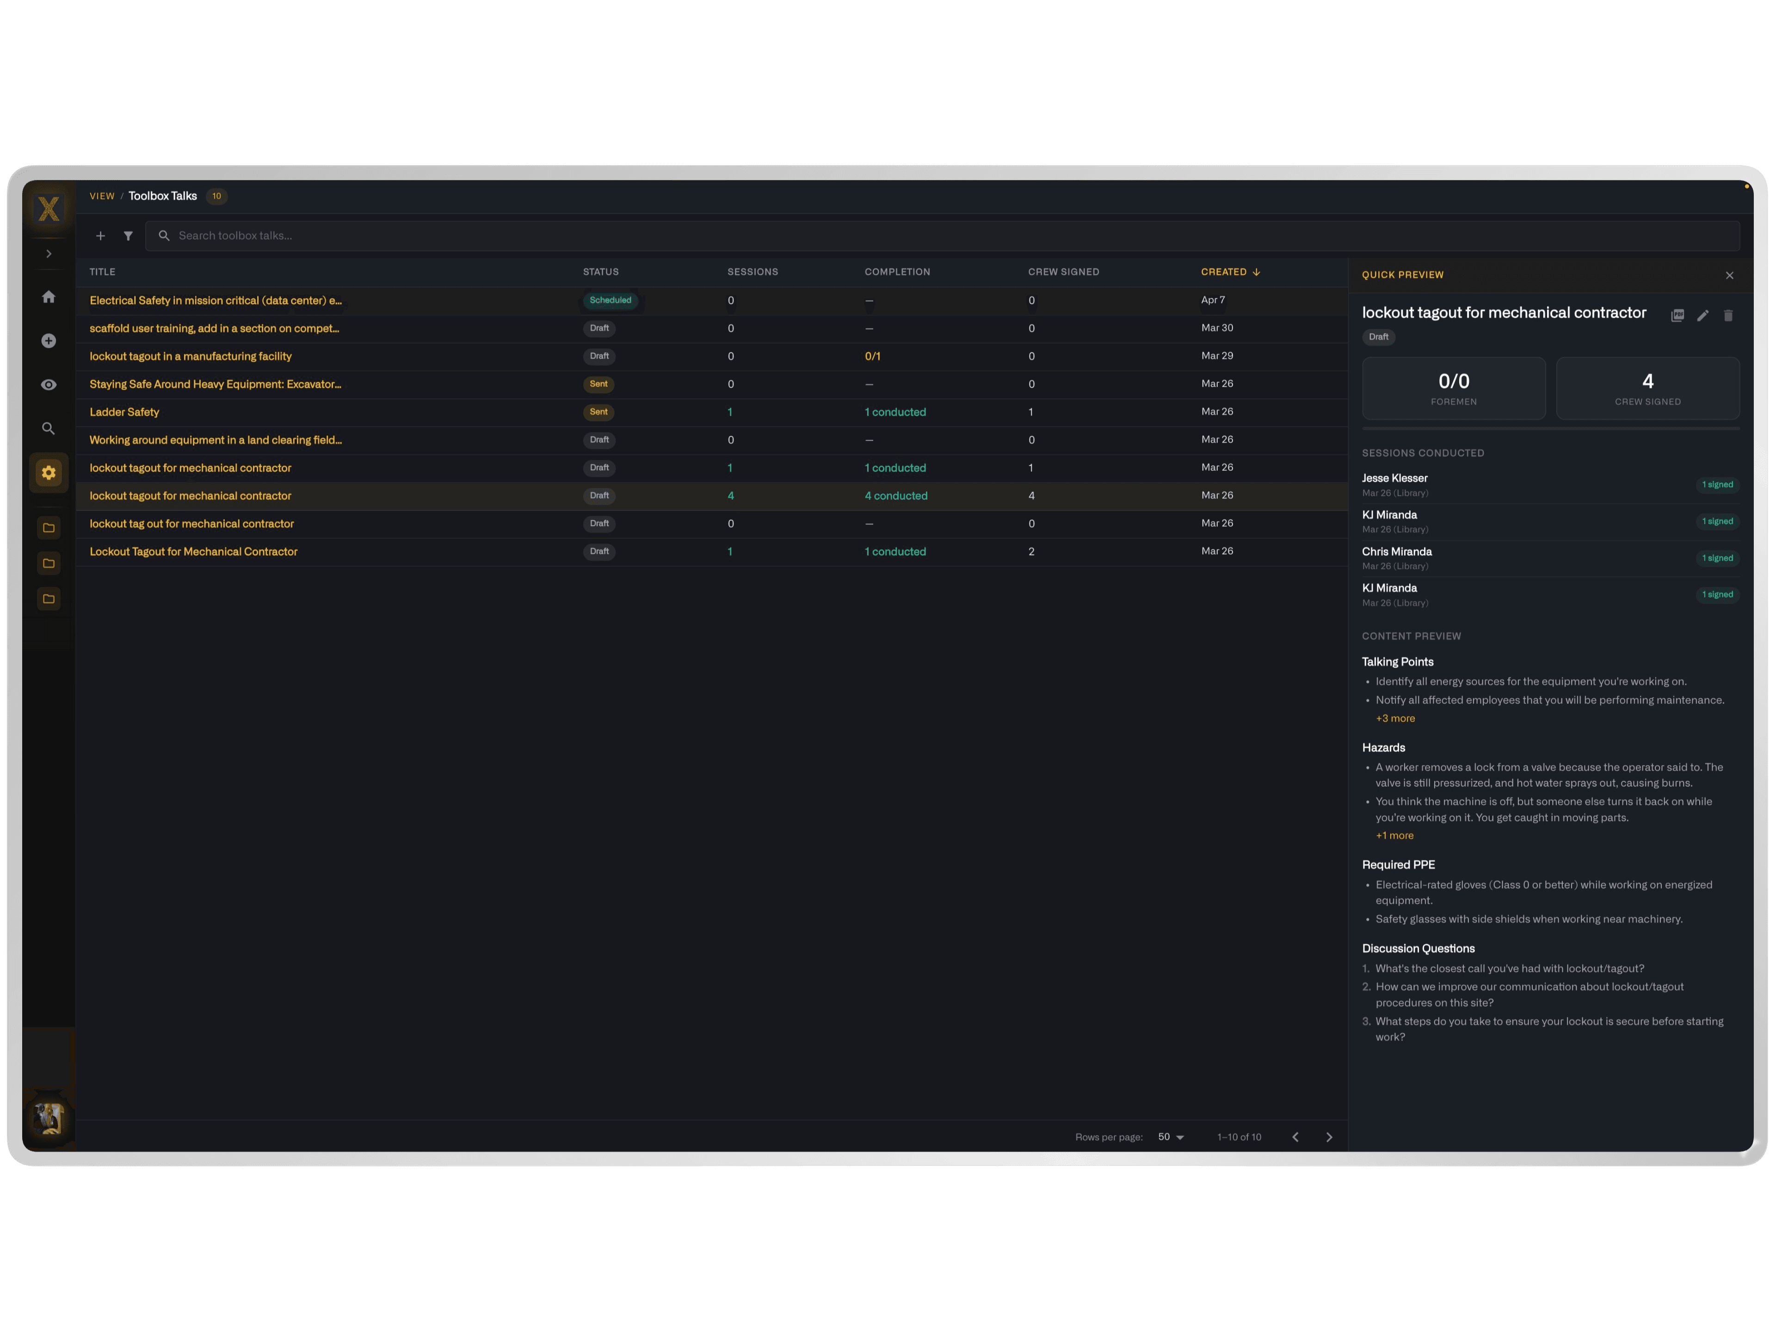Click the Mar 30 created date
Image resolution: width=1776 pixels, height=1332 pixels.
click(1217, 328)
